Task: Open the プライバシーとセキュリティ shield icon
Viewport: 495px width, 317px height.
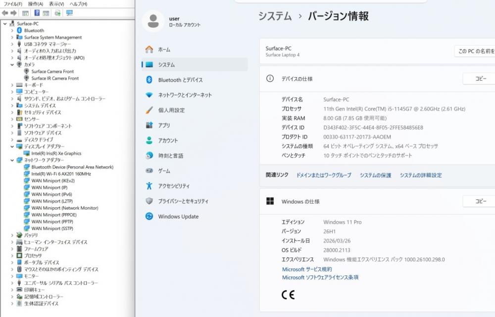Action: pos(149,201)
